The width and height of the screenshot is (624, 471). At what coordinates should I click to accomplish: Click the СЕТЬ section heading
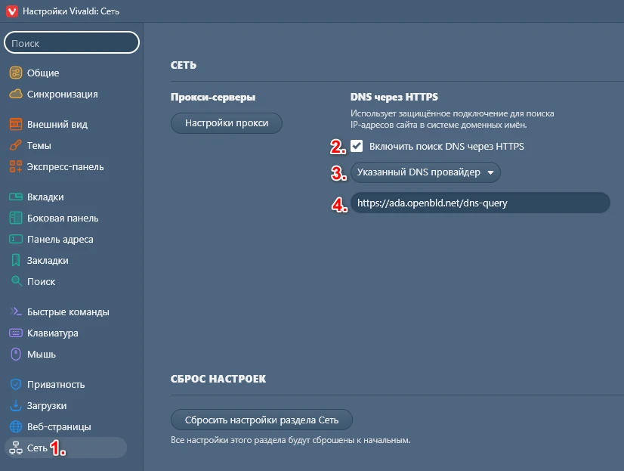[184, 65]
